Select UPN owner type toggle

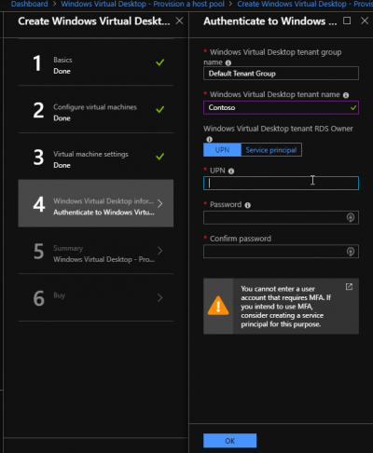(x=222, y=150)
